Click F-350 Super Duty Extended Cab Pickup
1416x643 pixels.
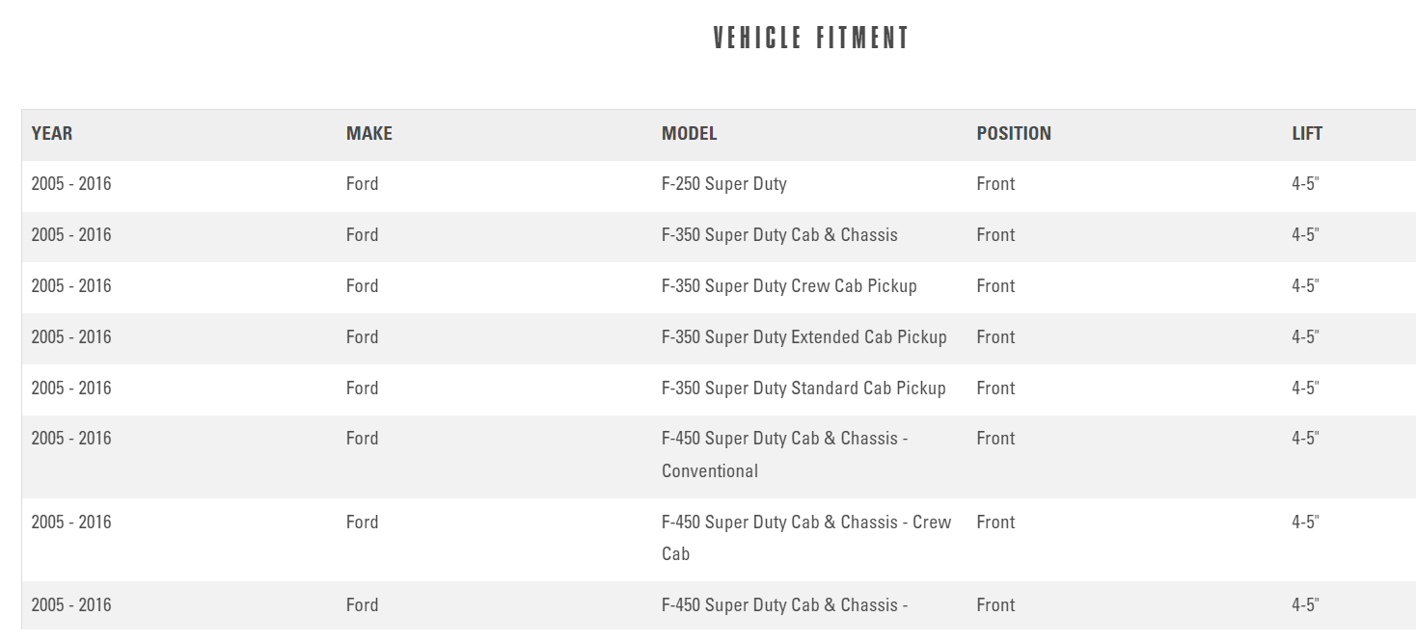[803, 337]
